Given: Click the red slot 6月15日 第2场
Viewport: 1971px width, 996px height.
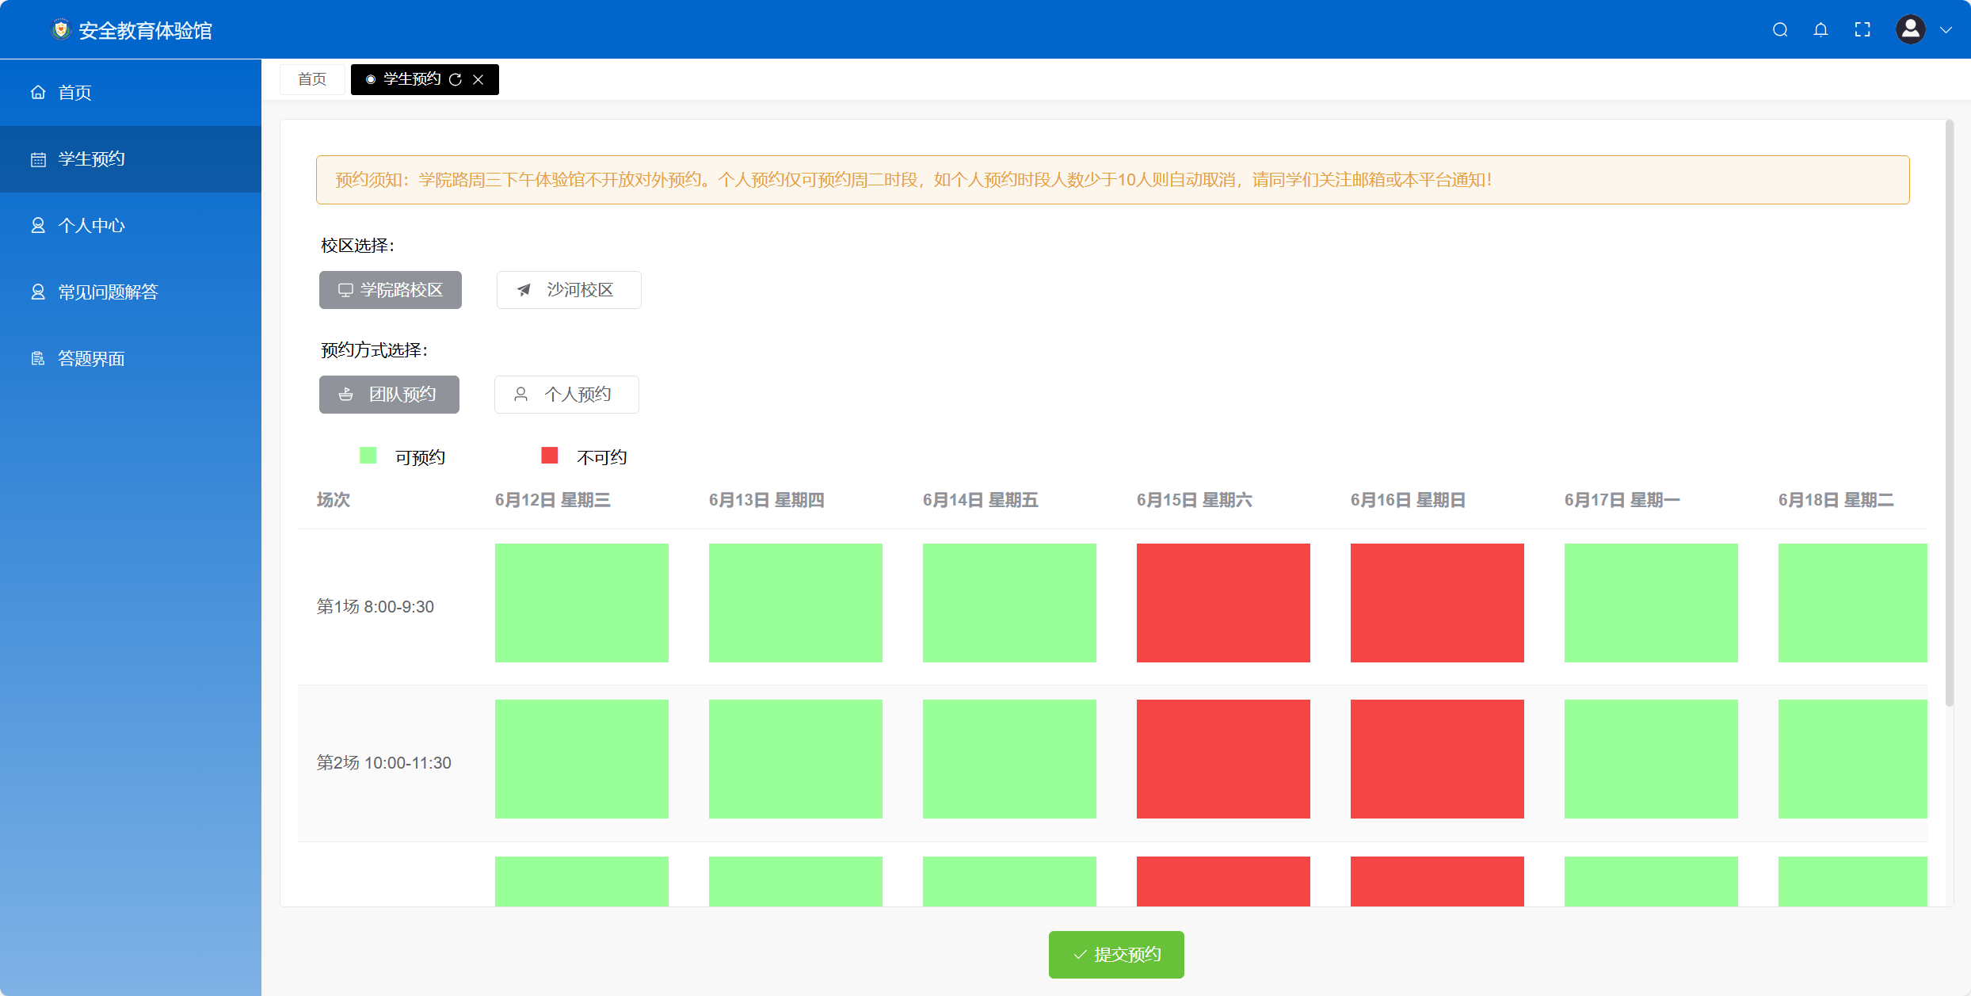Looking at the screenshot, I should [x=1223, y=759].
